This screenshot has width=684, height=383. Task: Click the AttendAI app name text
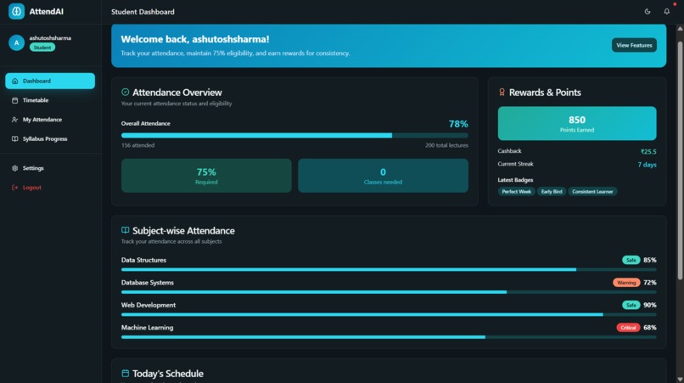[46, 11]
